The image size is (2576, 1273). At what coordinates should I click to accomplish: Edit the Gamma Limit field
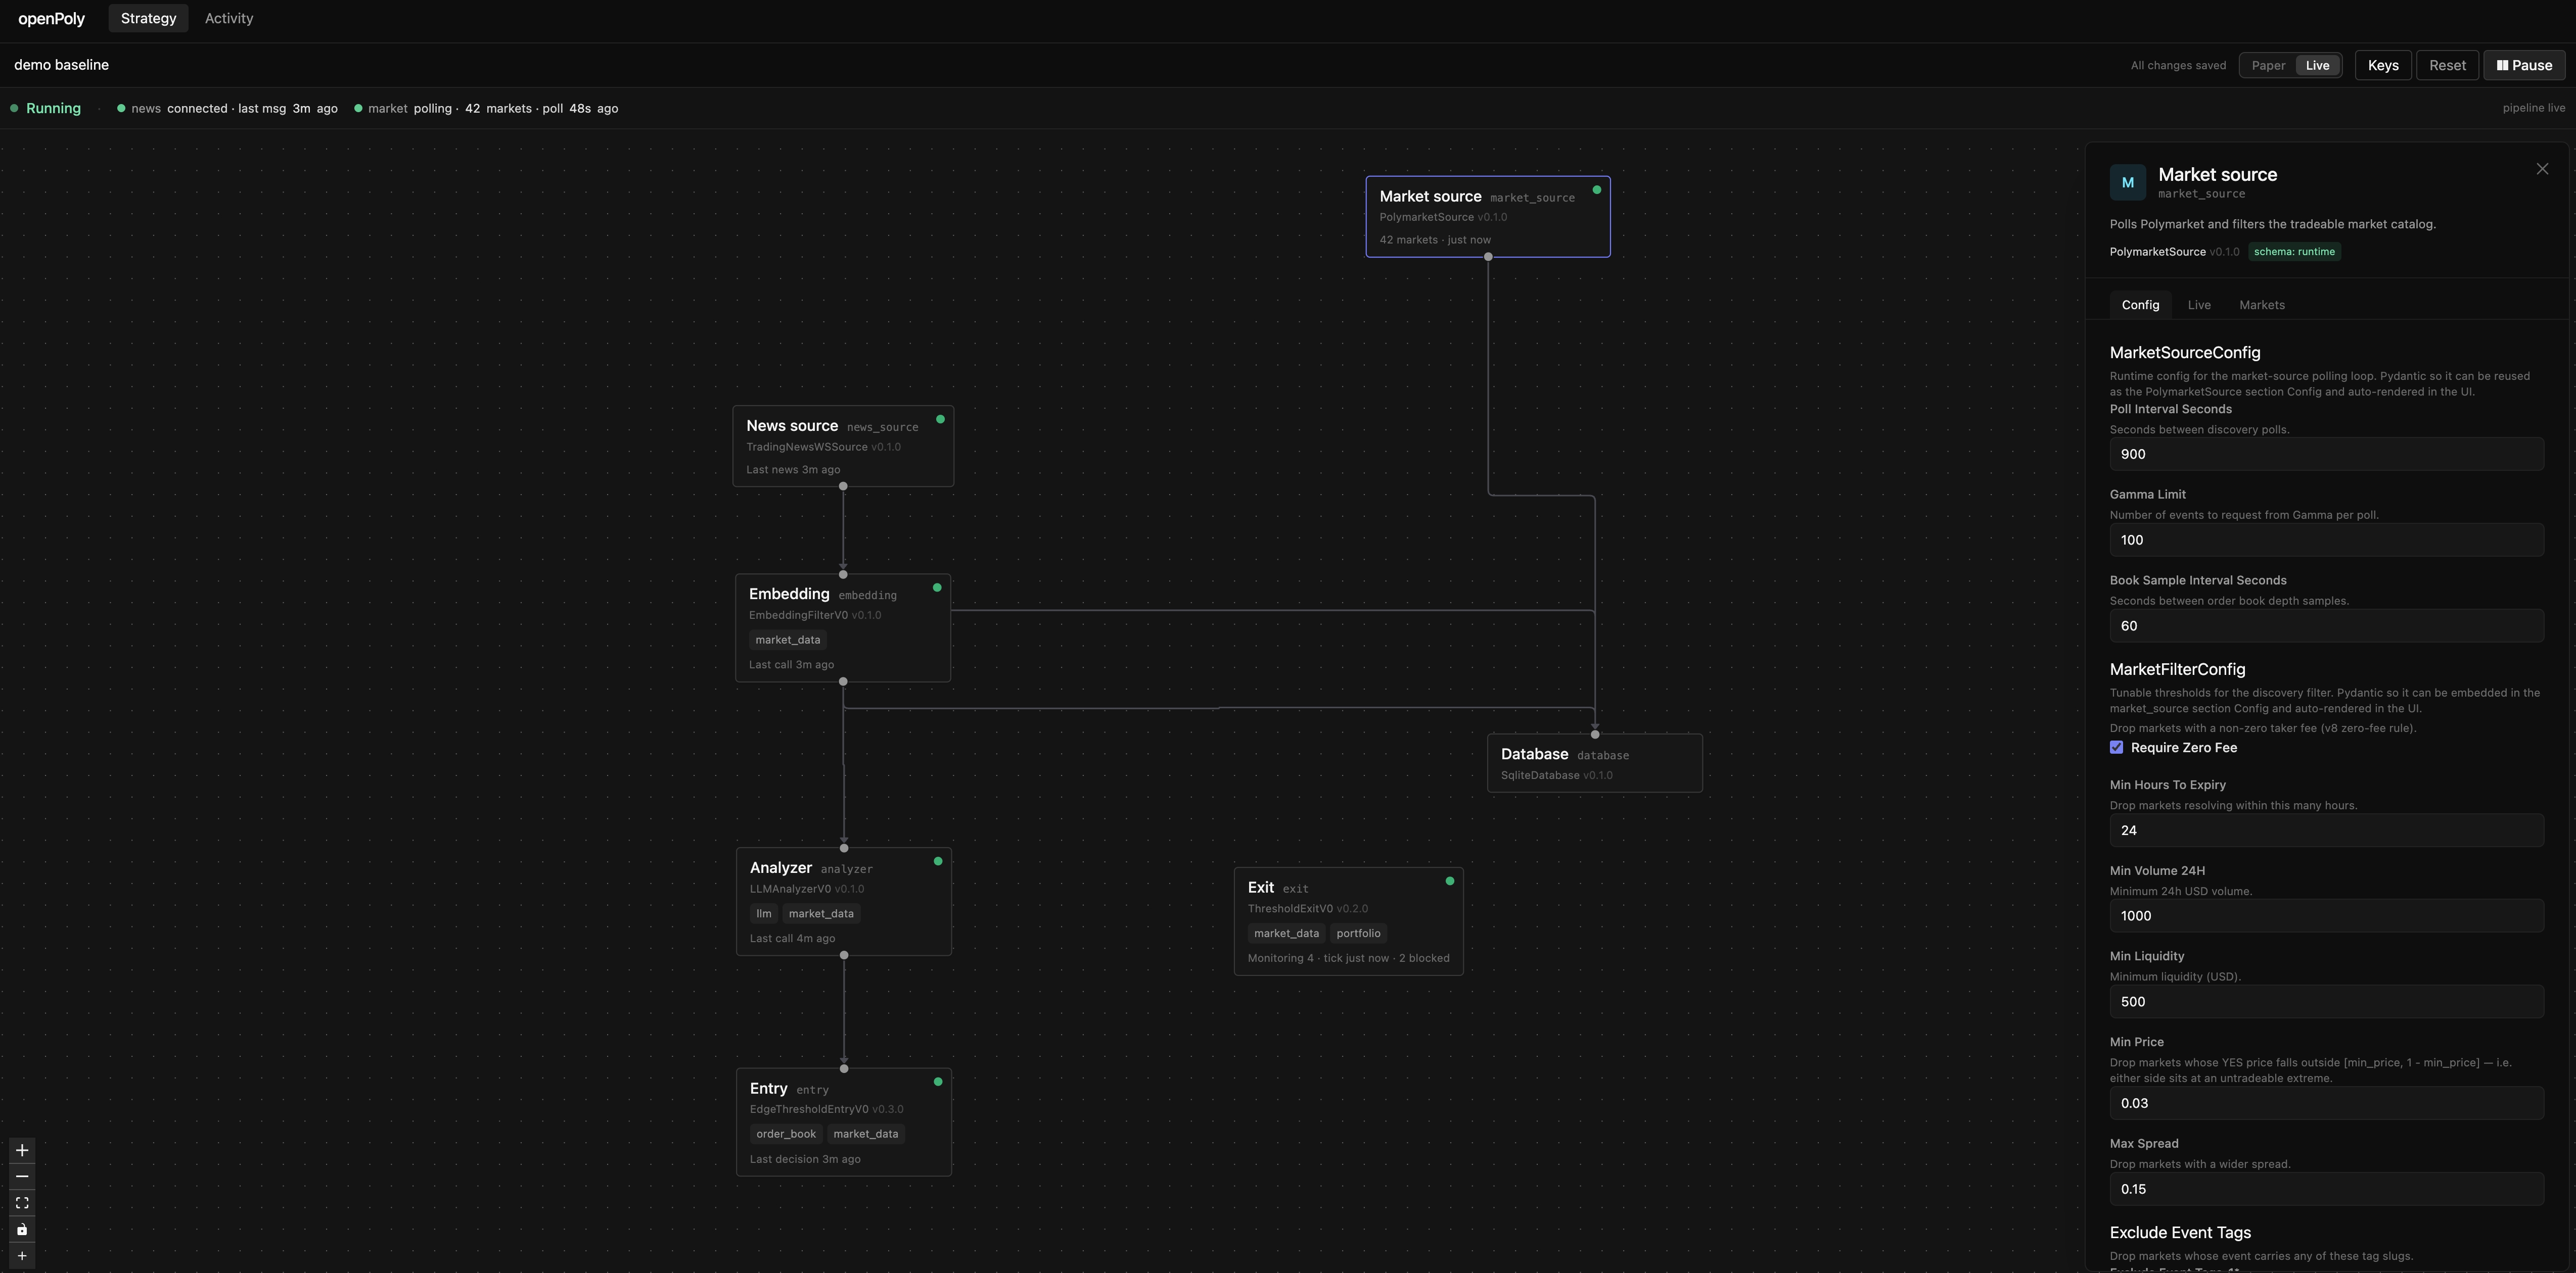point(2326,540)
